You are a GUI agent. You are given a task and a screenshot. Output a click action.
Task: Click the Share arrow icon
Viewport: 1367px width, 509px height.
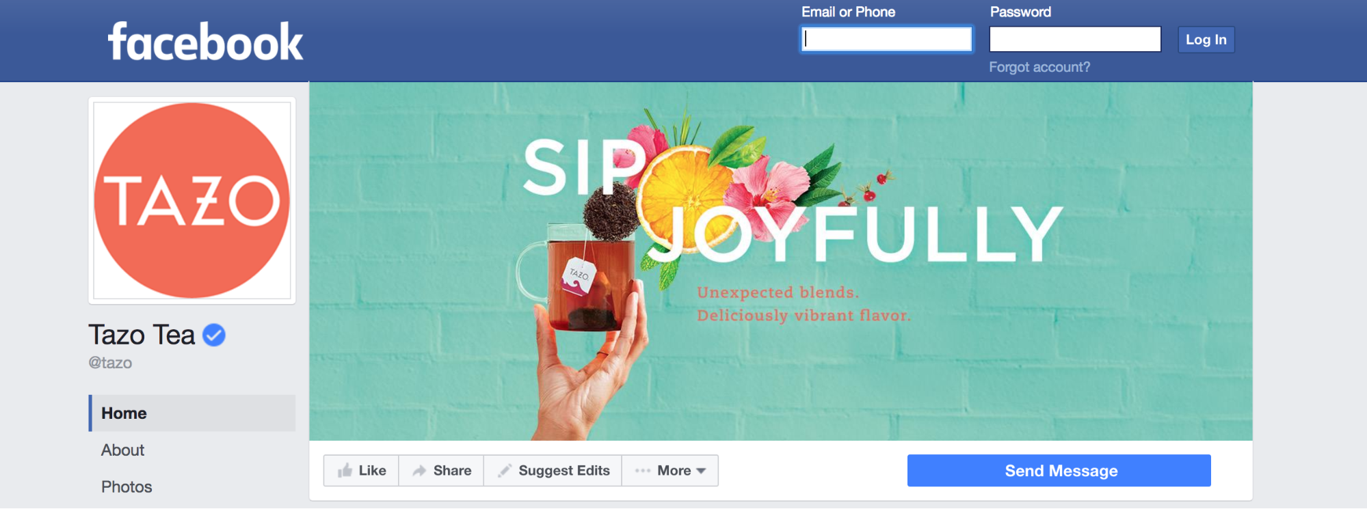click(x=419, y=471)
